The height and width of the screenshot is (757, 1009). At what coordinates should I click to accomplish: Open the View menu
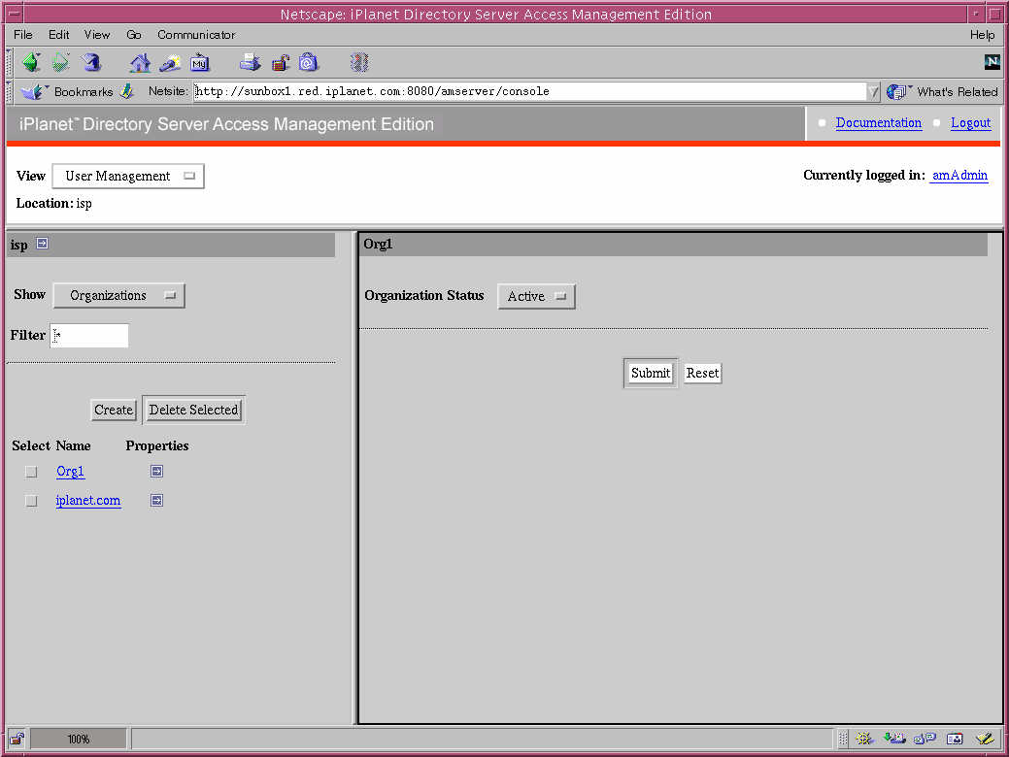(96, 35)
